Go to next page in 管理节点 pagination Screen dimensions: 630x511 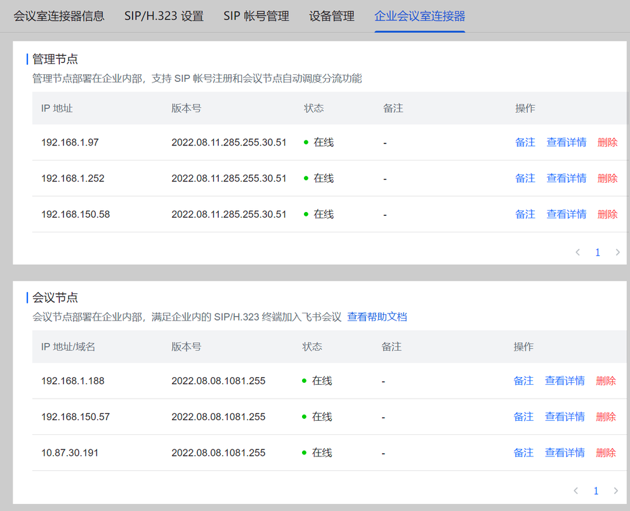click(x=617, y=253)
